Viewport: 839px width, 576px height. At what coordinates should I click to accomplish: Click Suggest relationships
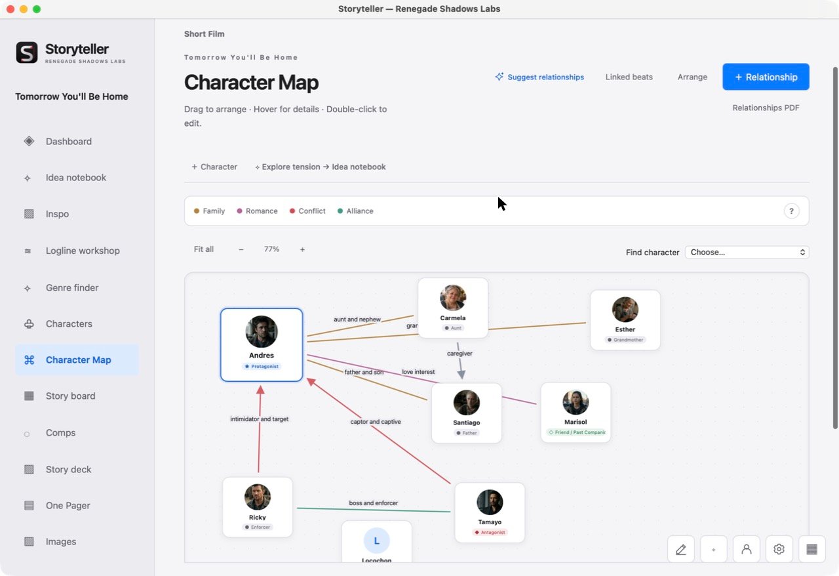click(539, 77)
